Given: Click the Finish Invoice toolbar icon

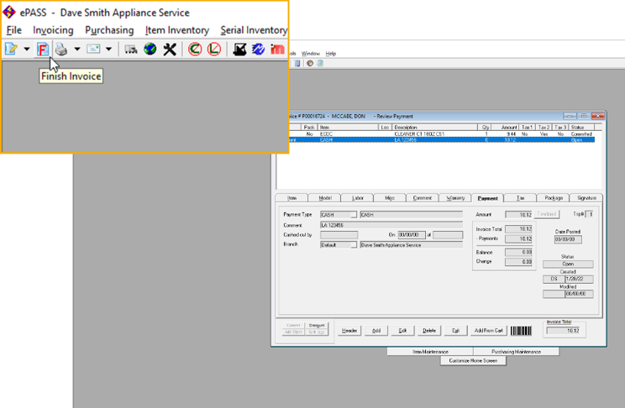Looking at the screenshot, I should click(x=43, y=50).
